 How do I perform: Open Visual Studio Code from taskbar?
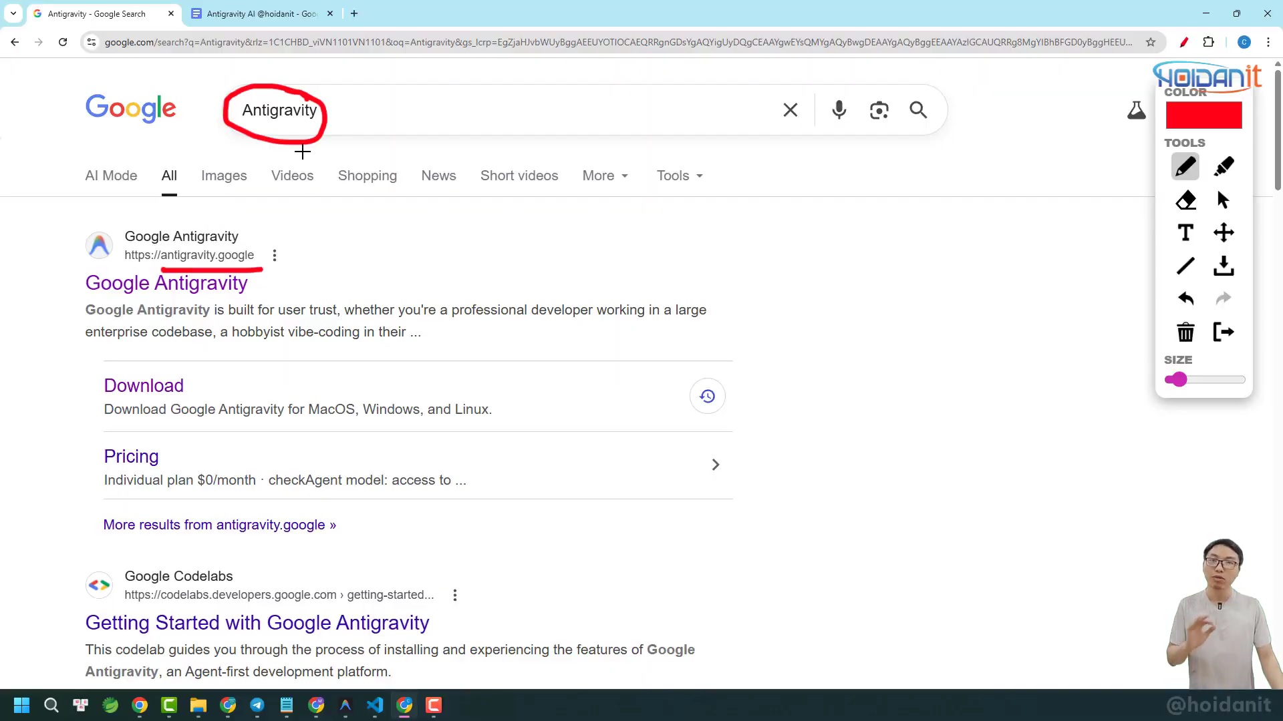(x=375, y=705)
